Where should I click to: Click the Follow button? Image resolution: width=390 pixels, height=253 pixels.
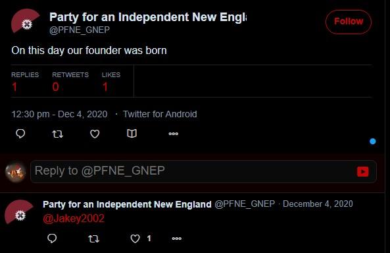click(348, 22)
